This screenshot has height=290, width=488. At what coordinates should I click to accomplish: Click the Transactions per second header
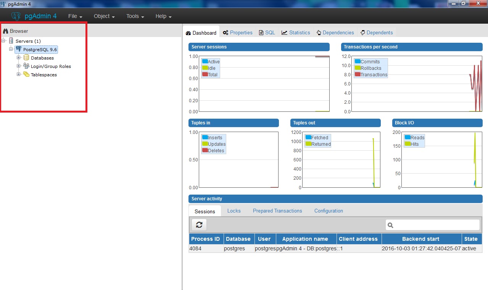click(x=412, y=47)
